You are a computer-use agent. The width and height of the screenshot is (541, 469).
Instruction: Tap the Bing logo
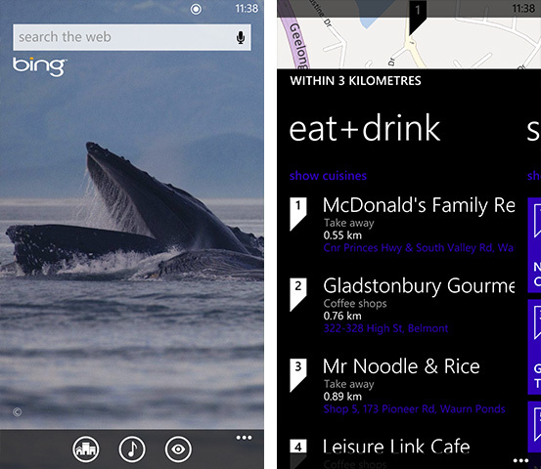[x=40, y=66]
